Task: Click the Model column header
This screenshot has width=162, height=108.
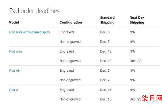Action: (14, 22)
